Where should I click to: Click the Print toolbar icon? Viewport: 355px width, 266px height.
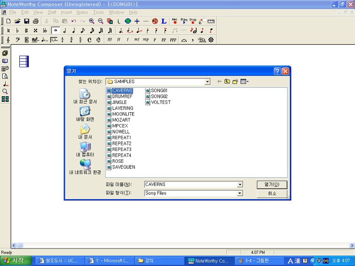pos(36,21)
